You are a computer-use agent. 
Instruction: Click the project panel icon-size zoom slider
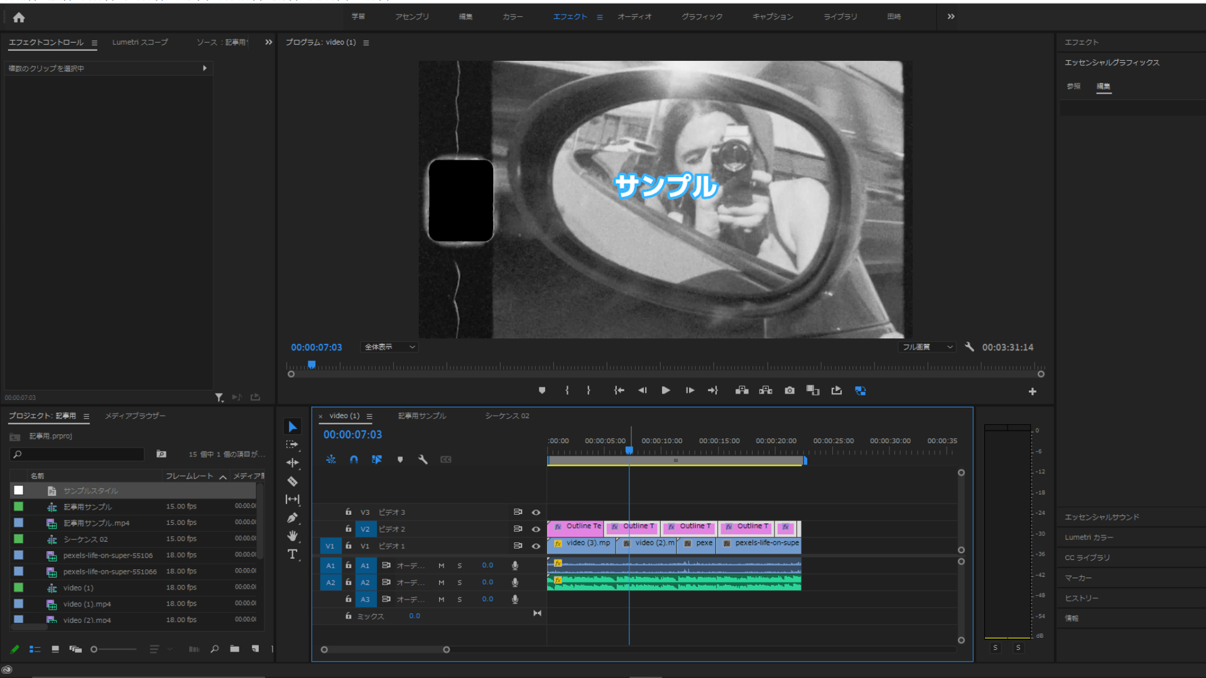click(113, 649)
